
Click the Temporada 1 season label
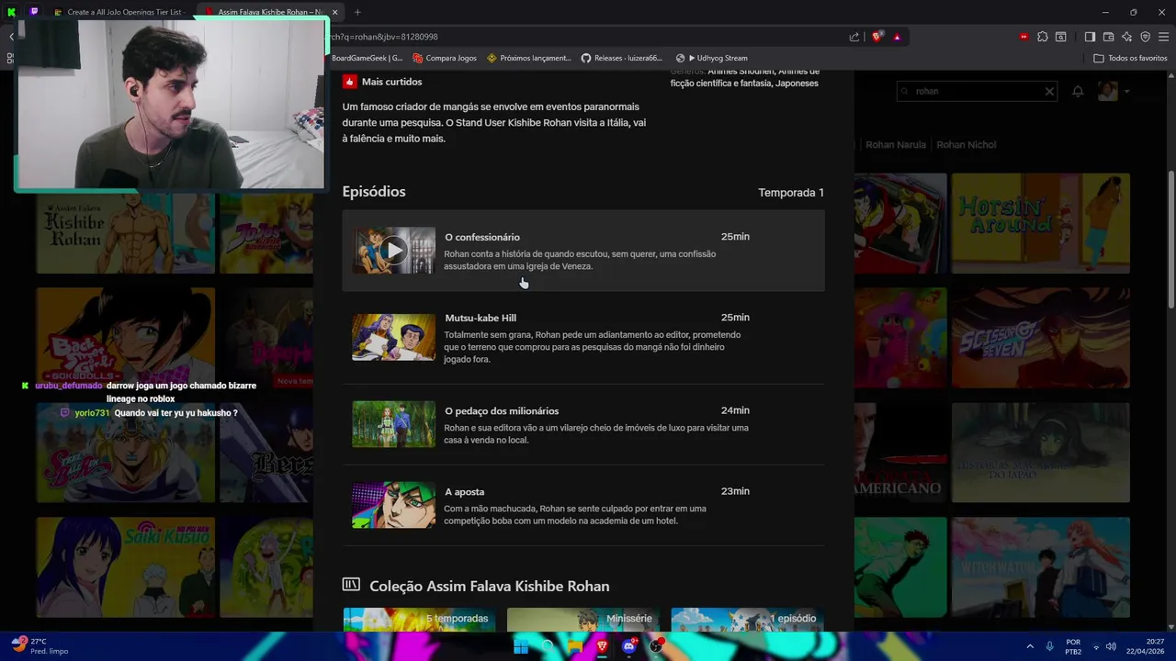791,192
